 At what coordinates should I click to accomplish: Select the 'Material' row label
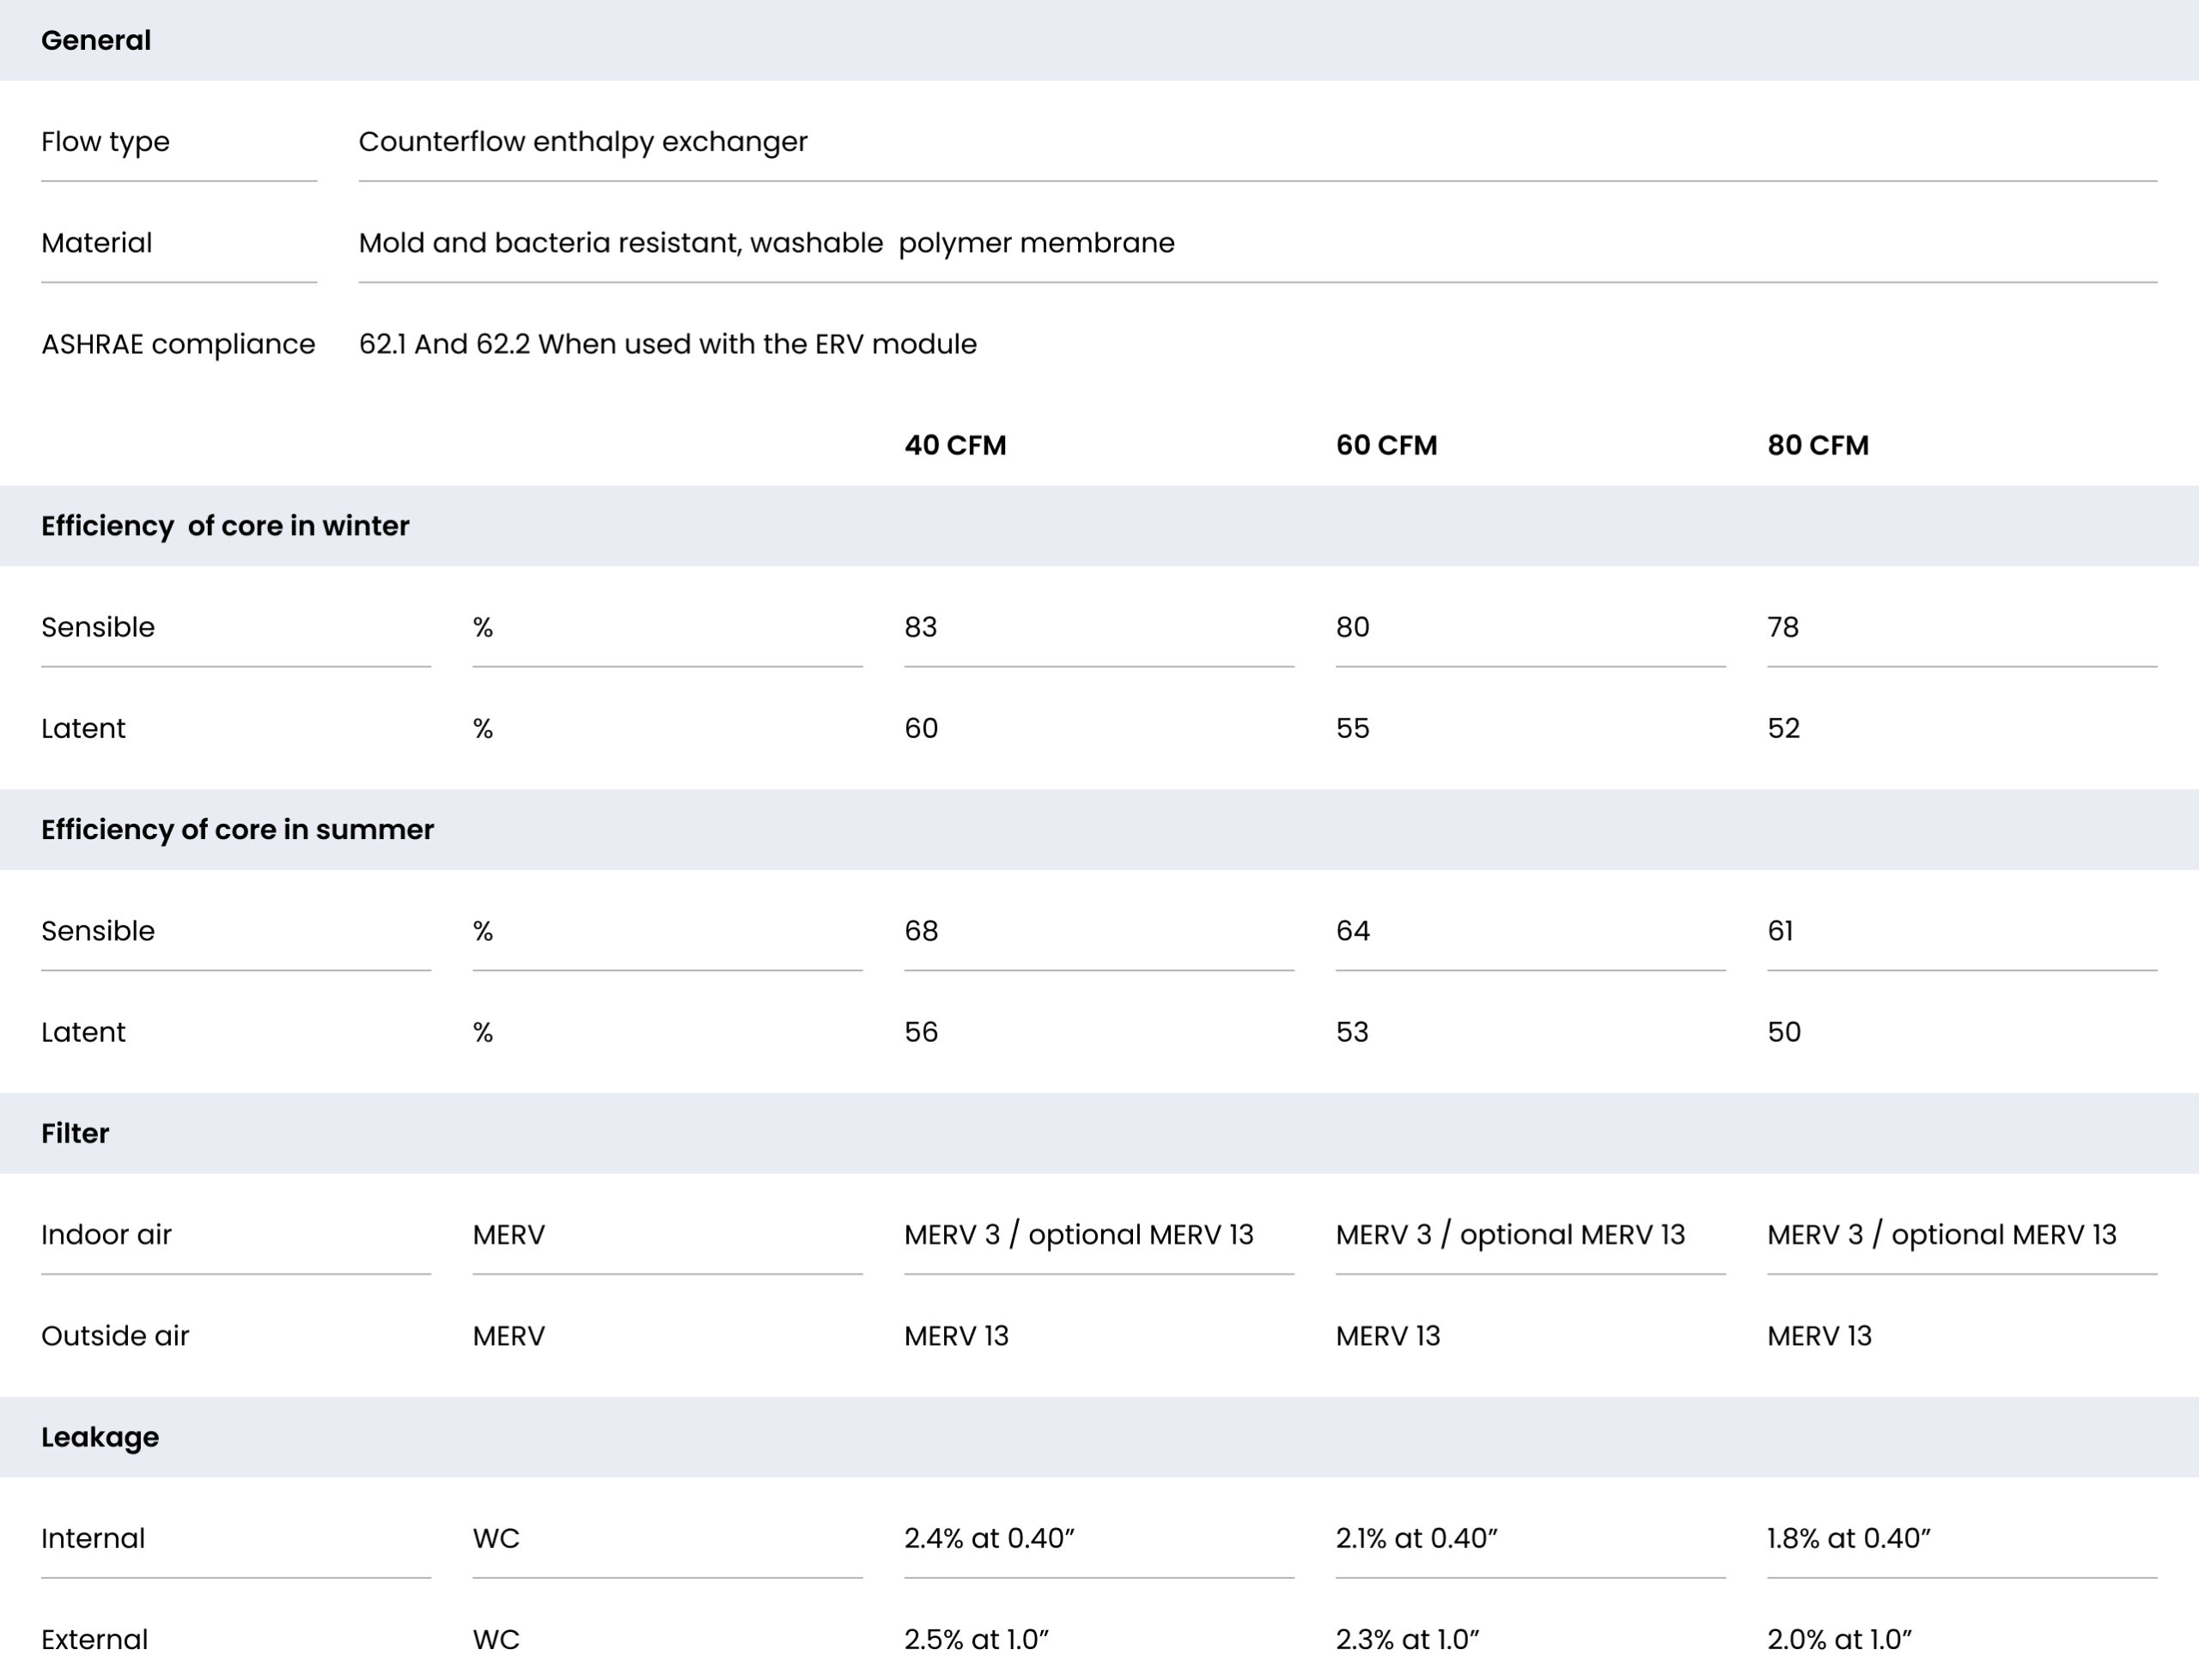click(96, 243)
